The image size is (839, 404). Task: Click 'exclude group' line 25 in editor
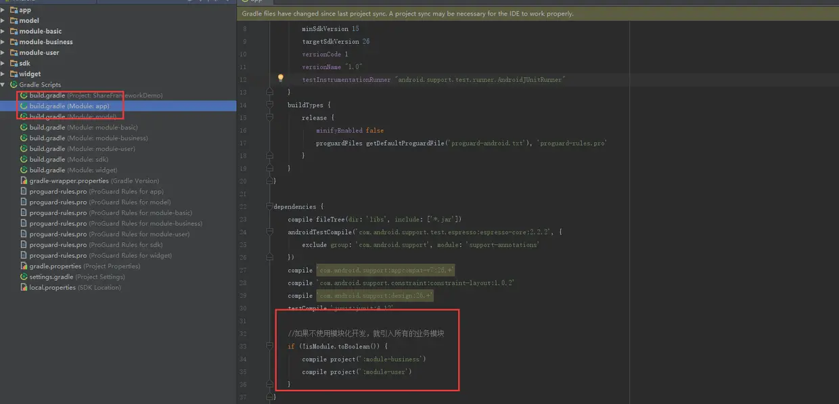(421, 244)
